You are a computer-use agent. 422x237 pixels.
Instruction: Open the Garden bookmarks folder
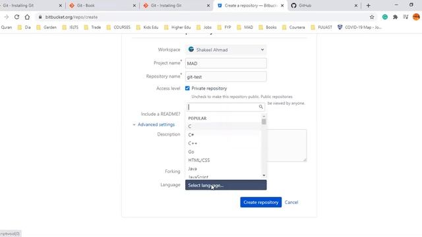pyautogui.click(x=47, y=27)
